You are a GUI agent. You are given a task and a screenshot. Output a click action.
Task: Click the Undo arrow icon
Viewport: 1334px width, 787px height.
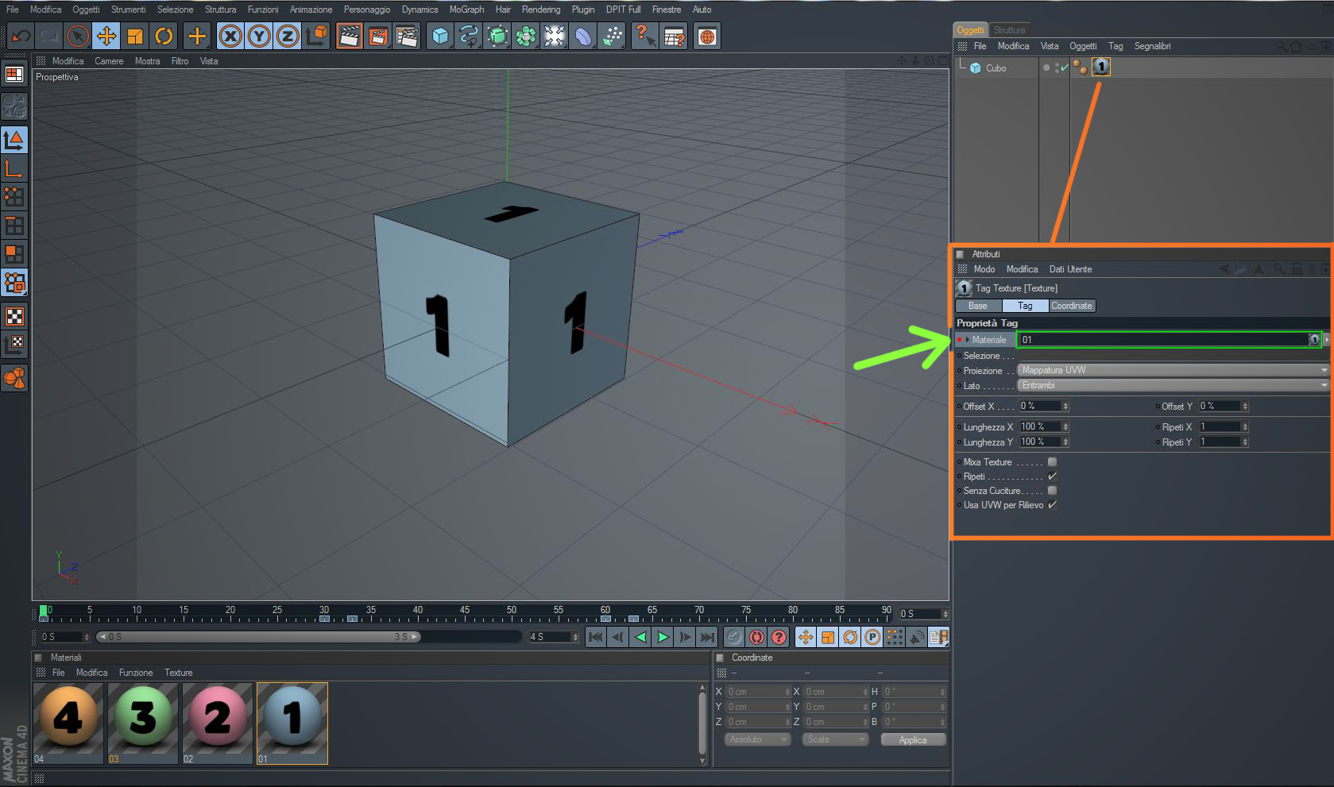[x=21, y=37]
